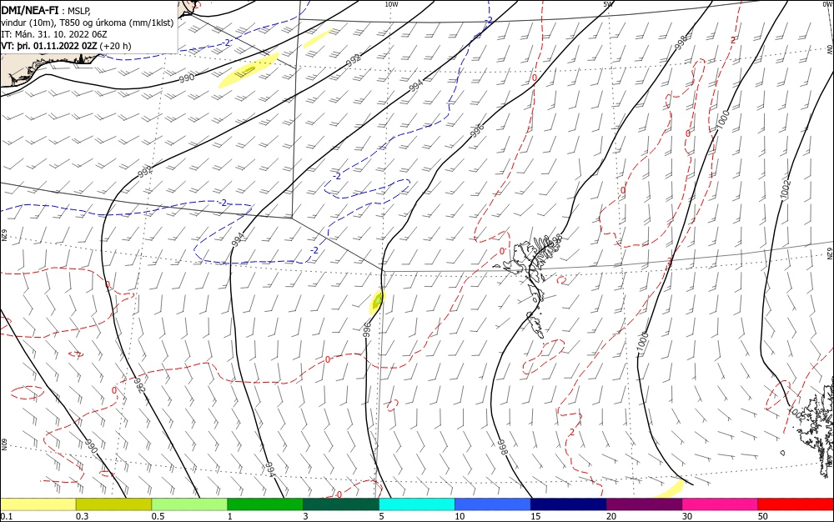
Task: Click the green-yellow precipitation patch near isobar 996
Action: pyautogui.click(x=377, y=302)
